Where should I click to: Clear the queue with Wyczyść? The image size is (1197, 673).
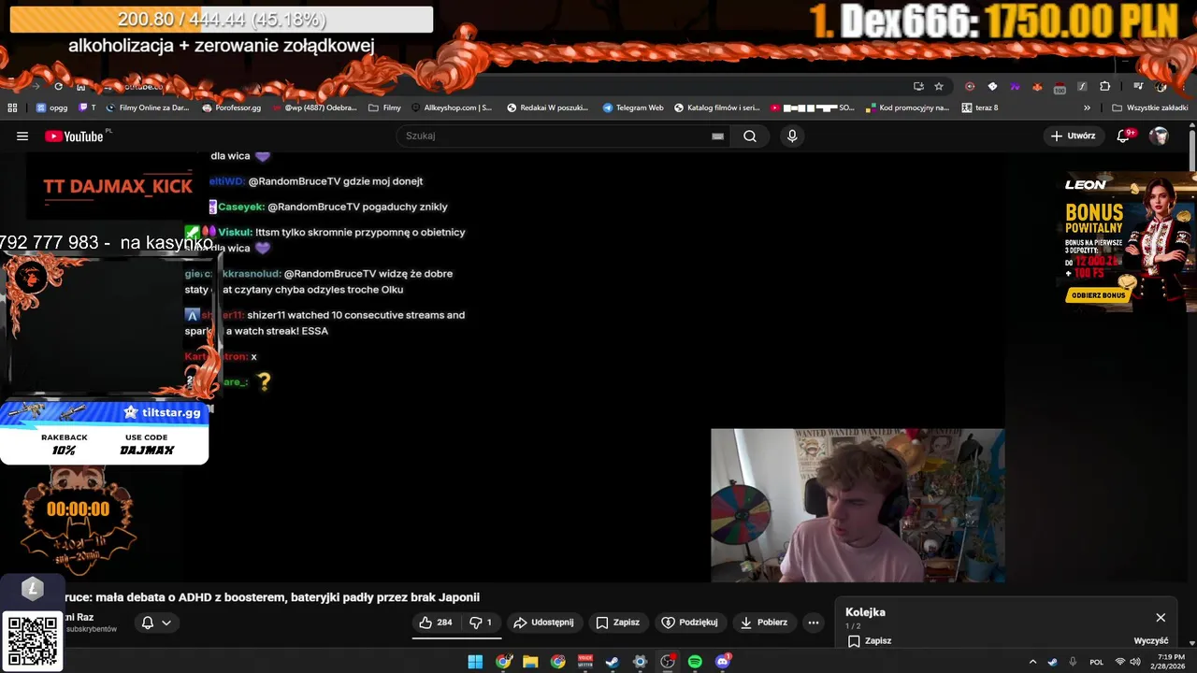click(1151, 641)
